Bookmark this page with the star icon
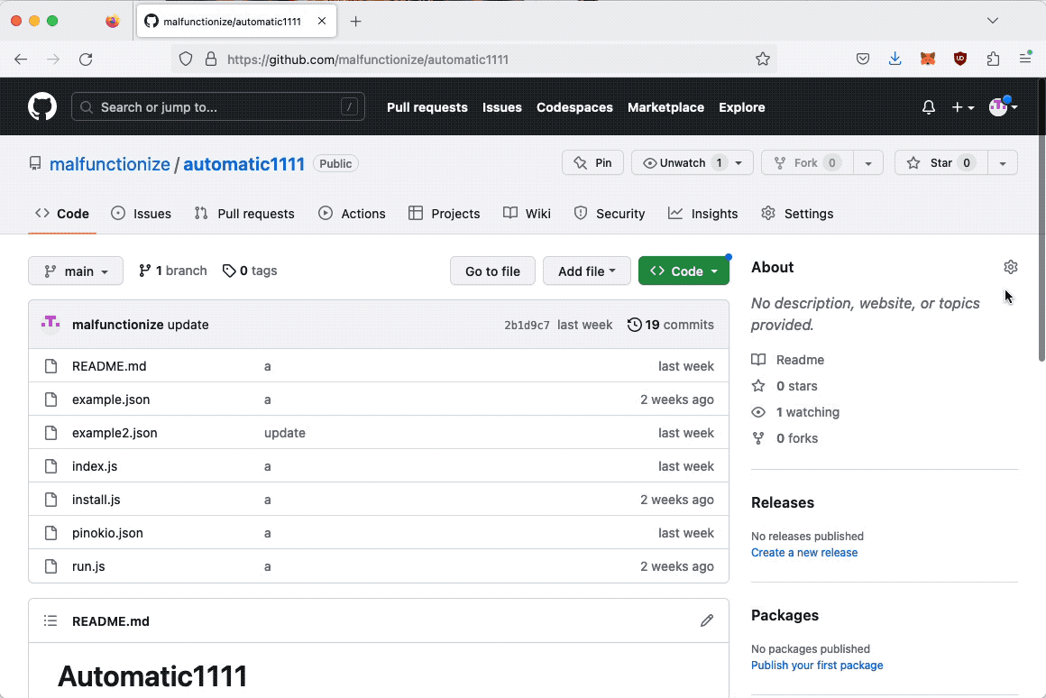 [763, 60]
